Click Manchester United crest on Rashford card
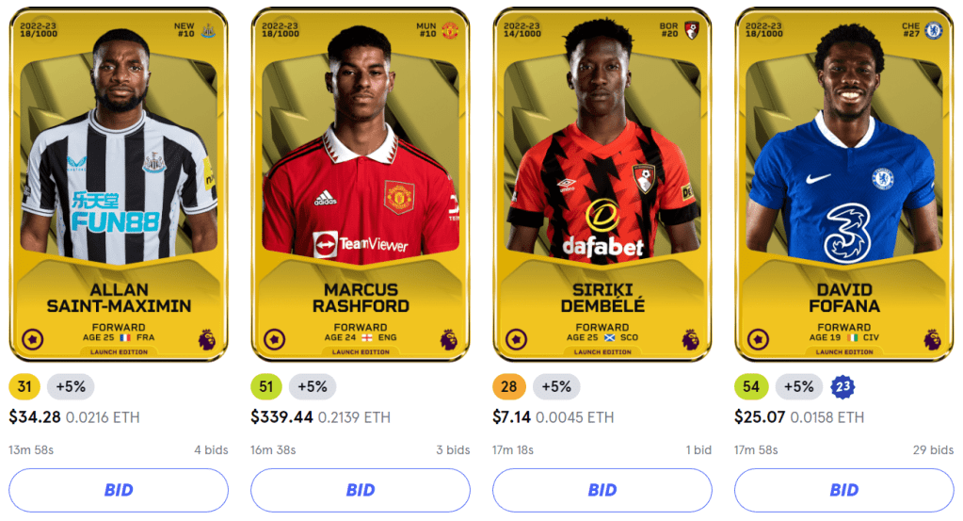 [450, 30]
